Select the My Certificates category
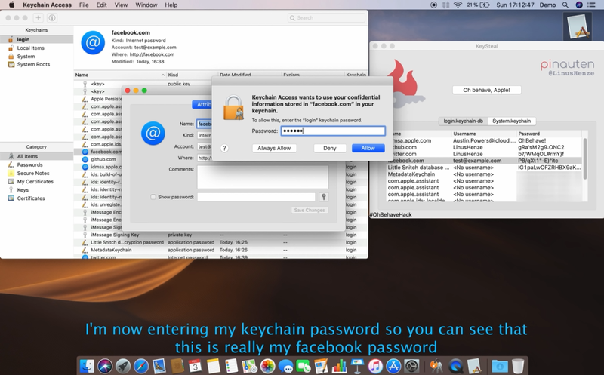604x375 pixels. [x=36, y=182]
